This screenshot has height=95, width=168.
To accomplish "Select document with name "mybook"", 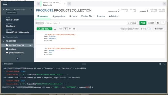I will (100, 51).
